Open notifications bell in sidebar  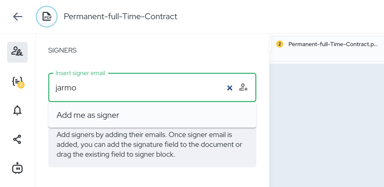click(17, 111)
